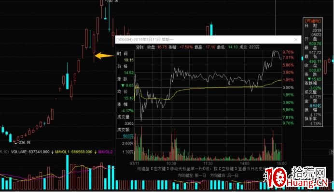Click 方向键左: 前一日 hint text
This screenshot has height=192, width=334.
pyautogui.click(x=192, y=176)
